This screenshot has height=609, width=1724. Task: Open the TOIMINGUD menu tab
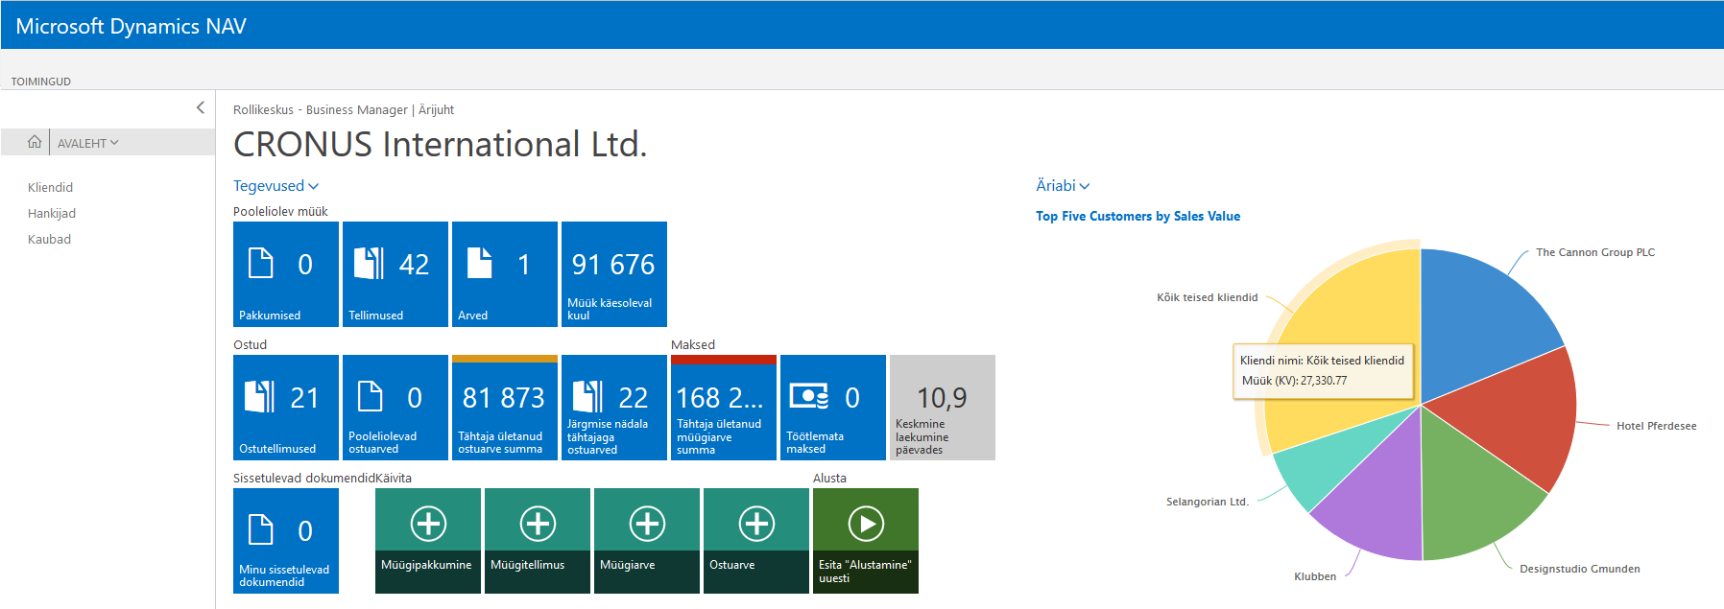(41, 82)
